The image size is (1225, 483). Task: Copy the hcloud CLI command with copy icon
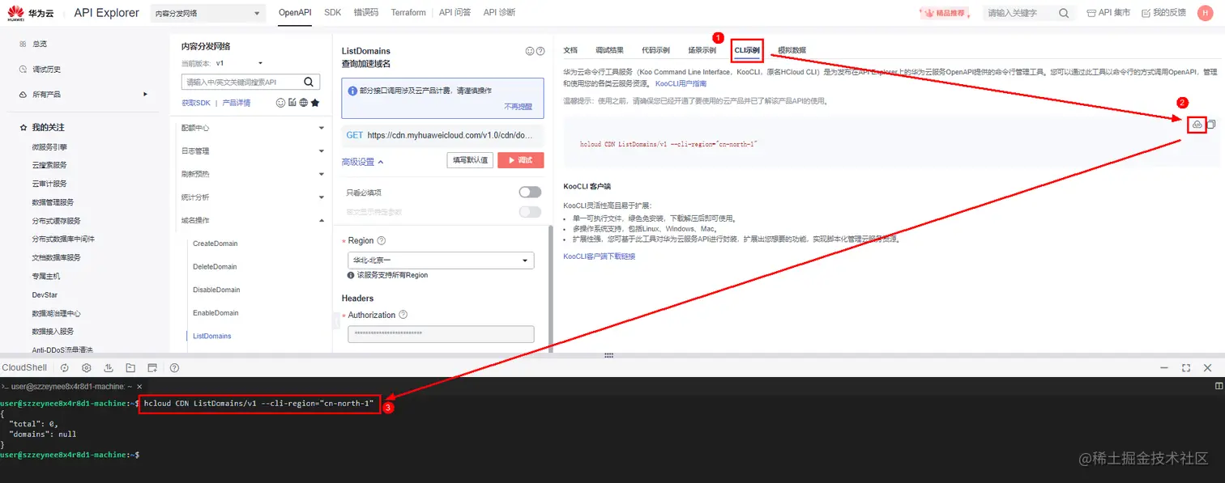point(1211,125)
